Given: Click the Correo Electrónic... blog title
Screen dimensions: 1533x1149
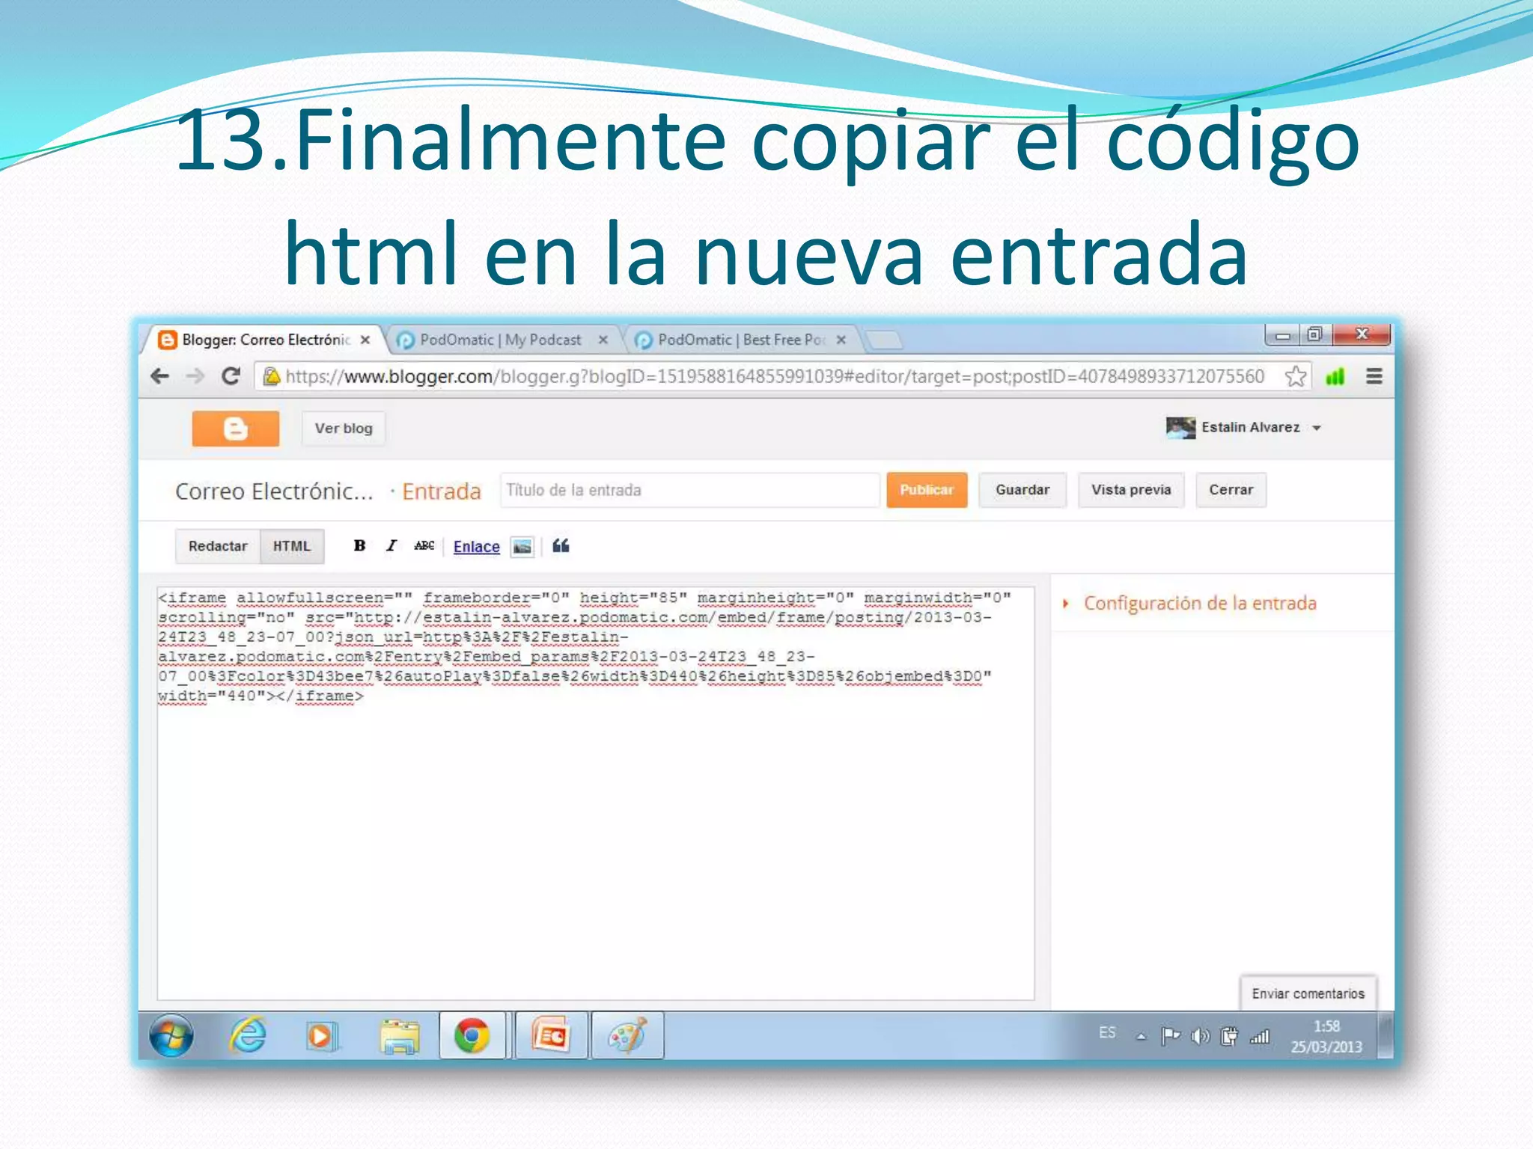Looking at the screenshot, I should click(x=274, y=491).
